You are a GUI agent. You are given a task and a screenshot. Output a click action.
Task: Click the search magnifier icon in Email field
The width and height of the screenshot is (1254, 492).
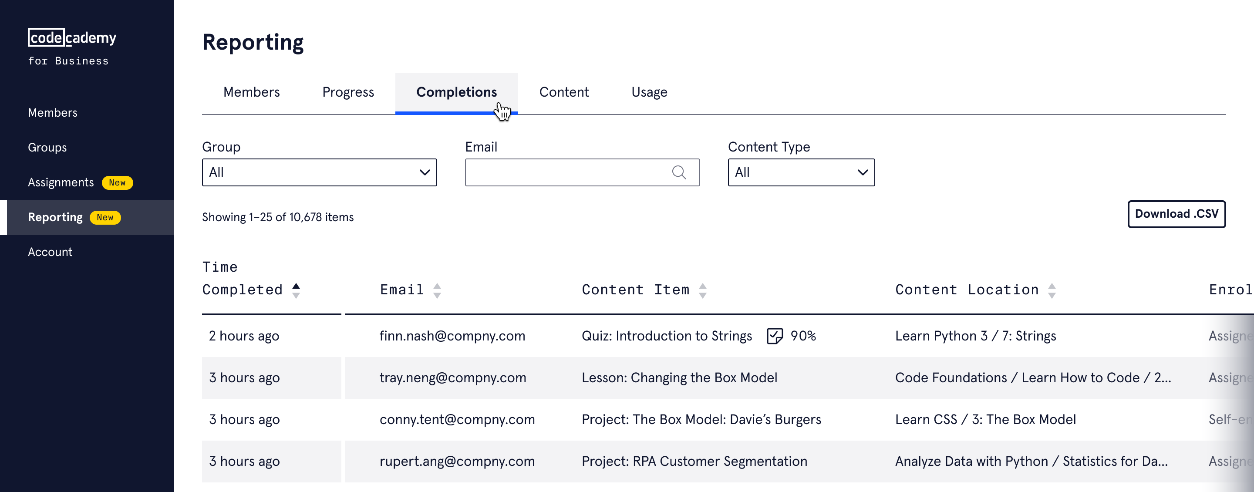(x=679, y=172)
